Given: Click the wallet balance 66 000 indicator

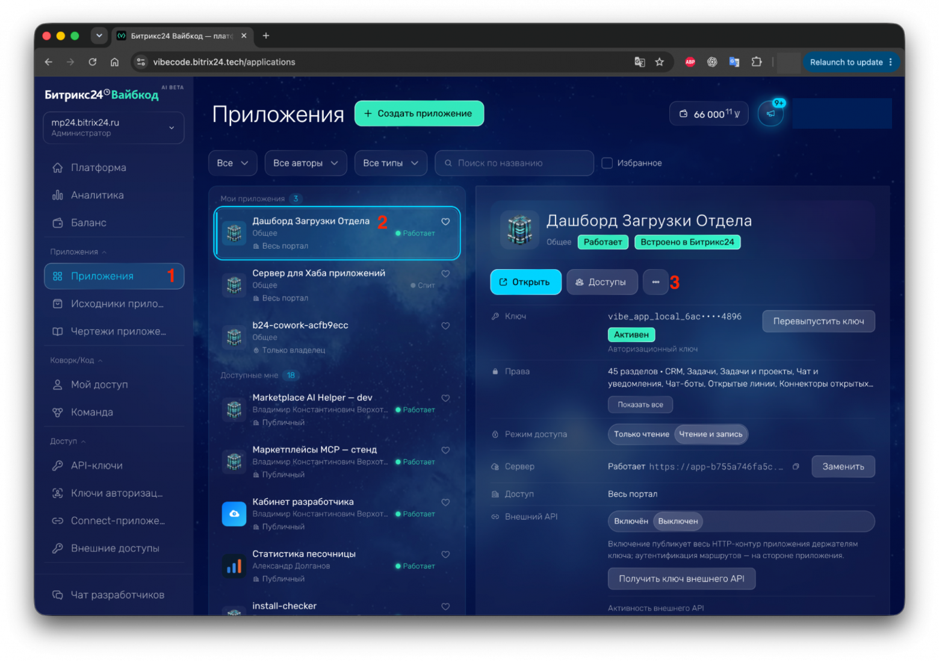Looking at the screenshot, I should click(x=709, y=114).
